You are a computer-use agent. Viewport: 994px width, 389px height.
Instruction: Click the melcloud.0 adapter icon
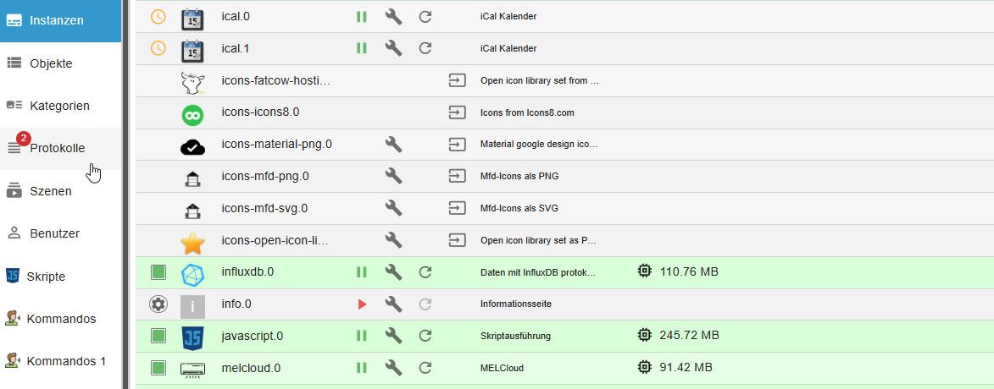(192, 368)
